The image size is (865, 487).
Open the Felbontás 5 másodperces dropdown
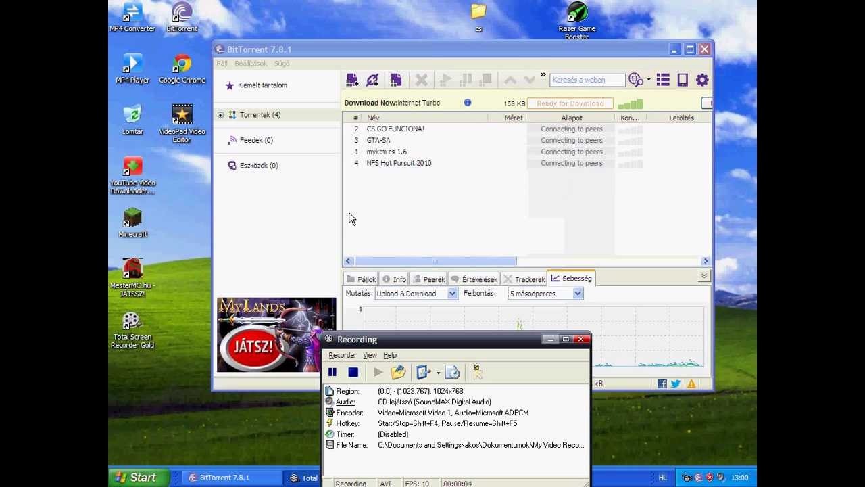pos(578,294)
